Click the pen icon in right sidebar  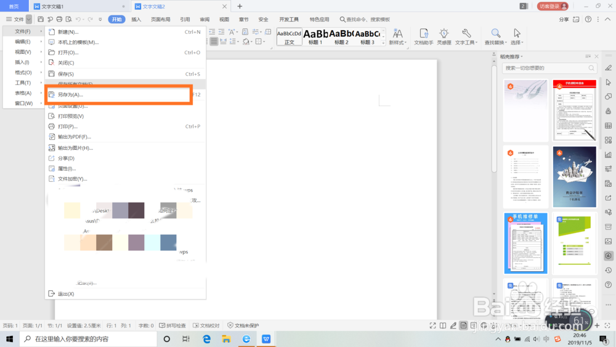pos(608,68)
